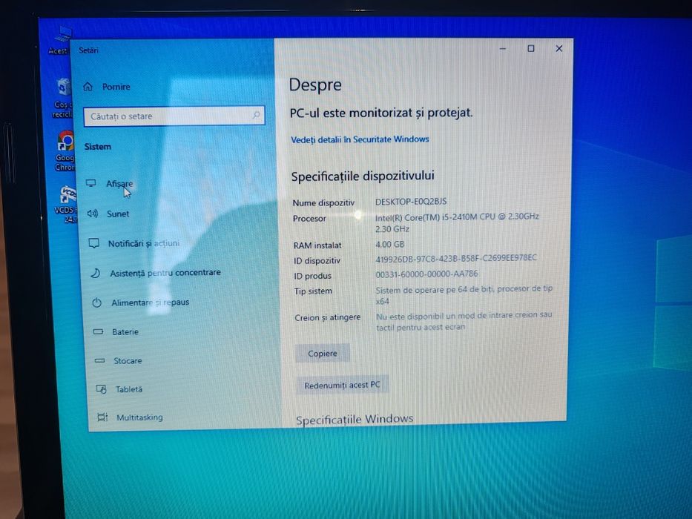The height and width of the screenshot is (519, 692).
Task: Click the processor value Intel Core i5-2410M
Action: pos(457,222)
